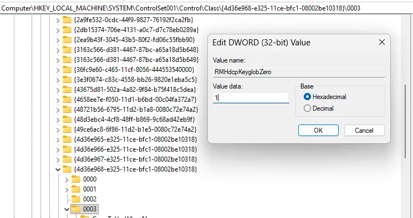This screenshot has width=413, height=218.
Task: Expand the 0001 subkey
Action: (67, 190)
